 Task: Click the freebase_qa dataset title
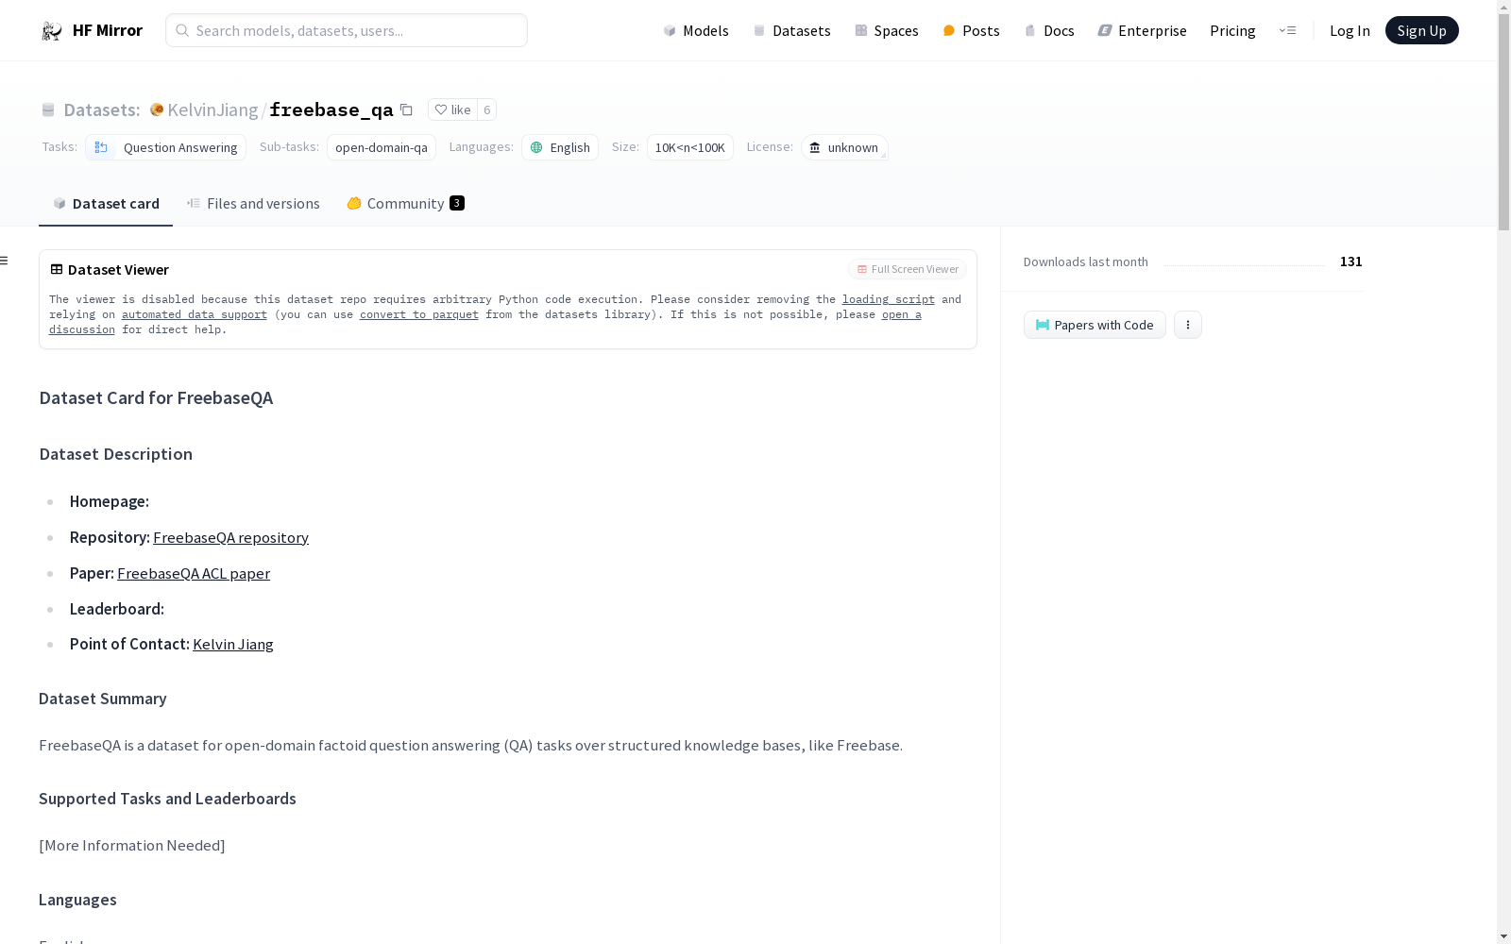[x=331, y=110]
